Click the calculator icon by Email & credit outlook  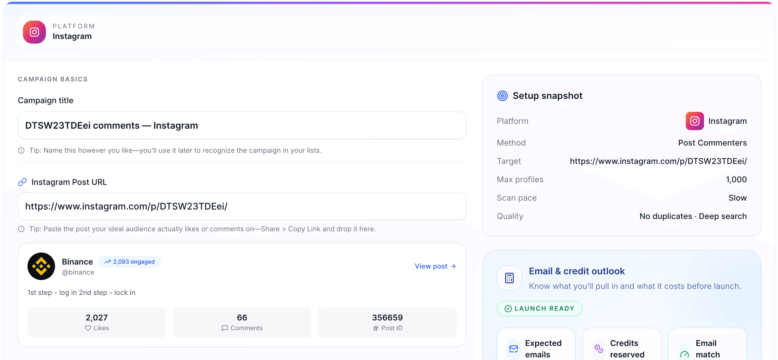(x=509, y=278)
